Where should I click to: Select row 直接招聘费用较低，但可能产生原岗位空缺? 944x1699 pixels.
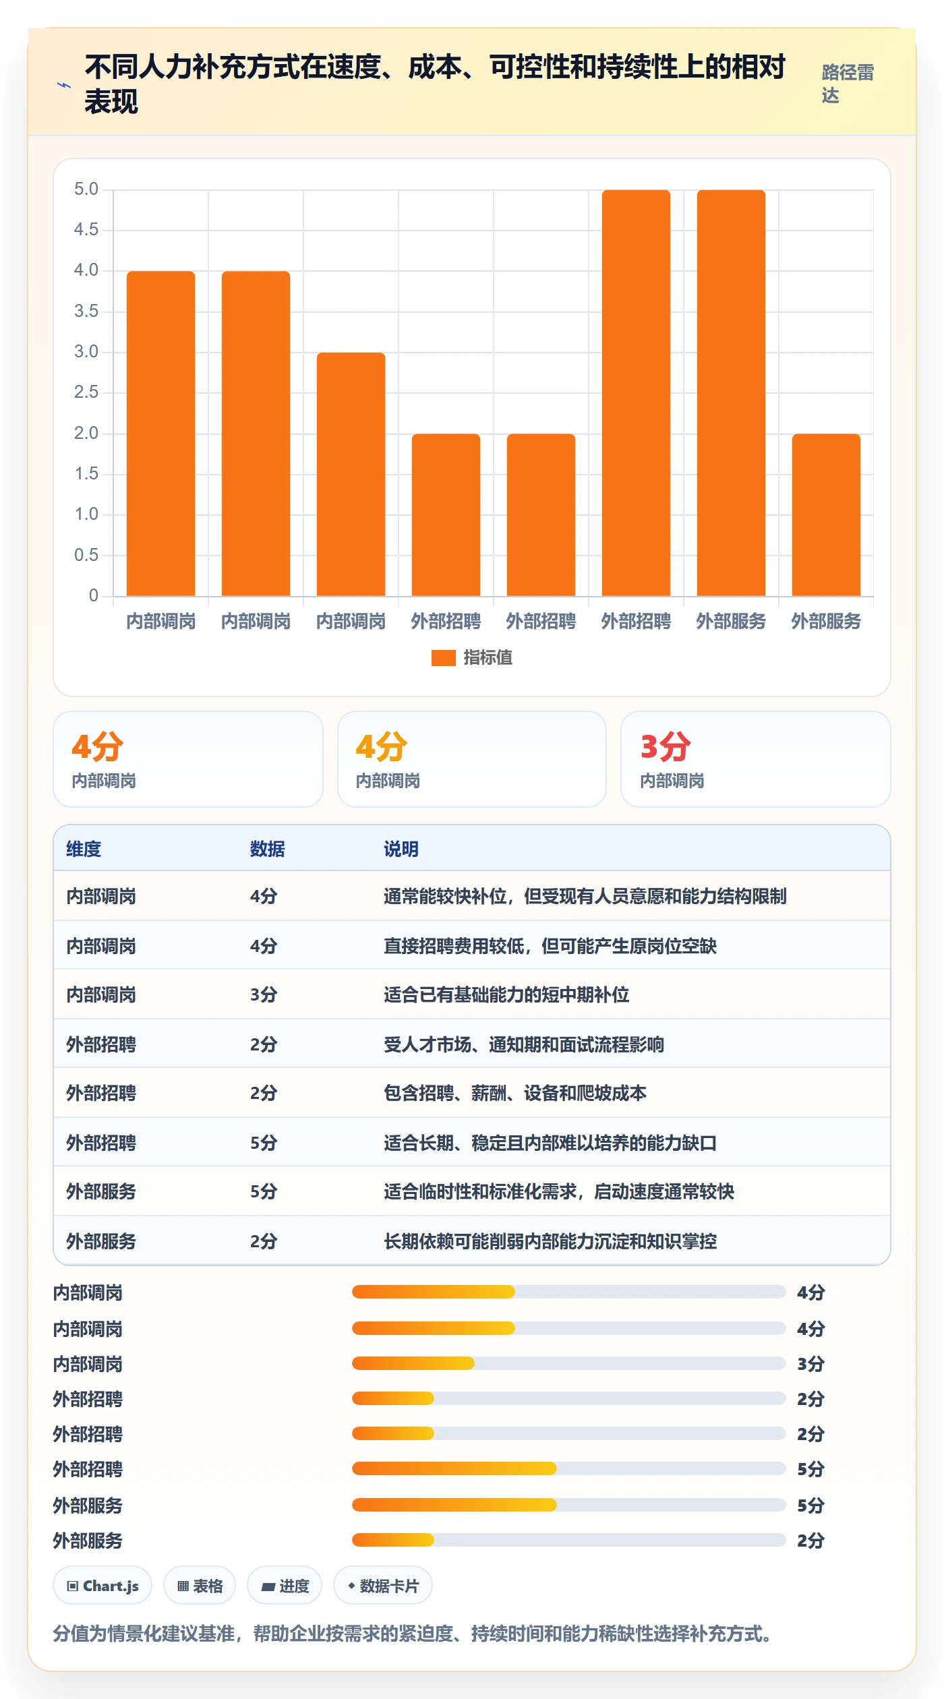(472, 945)
